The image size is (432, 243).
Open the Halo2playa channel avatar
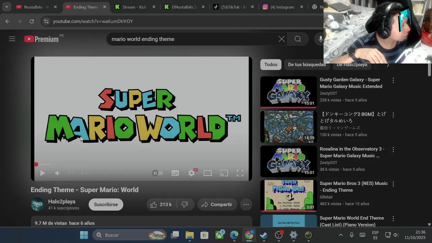pyautogui.click(x=37, y=205)
